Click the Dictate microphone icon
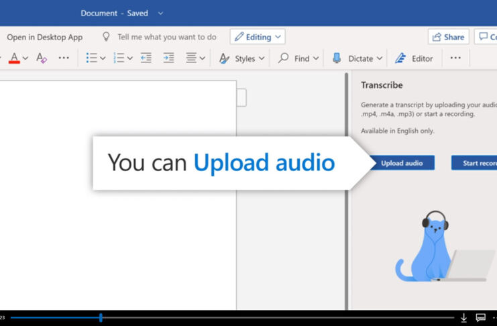Screen dimensions: 497x326 pyautogui.click(x=337, y=58)
